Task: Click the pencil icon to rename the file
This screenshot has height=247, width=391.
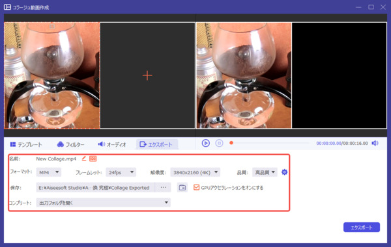Action: pos(84,159)
